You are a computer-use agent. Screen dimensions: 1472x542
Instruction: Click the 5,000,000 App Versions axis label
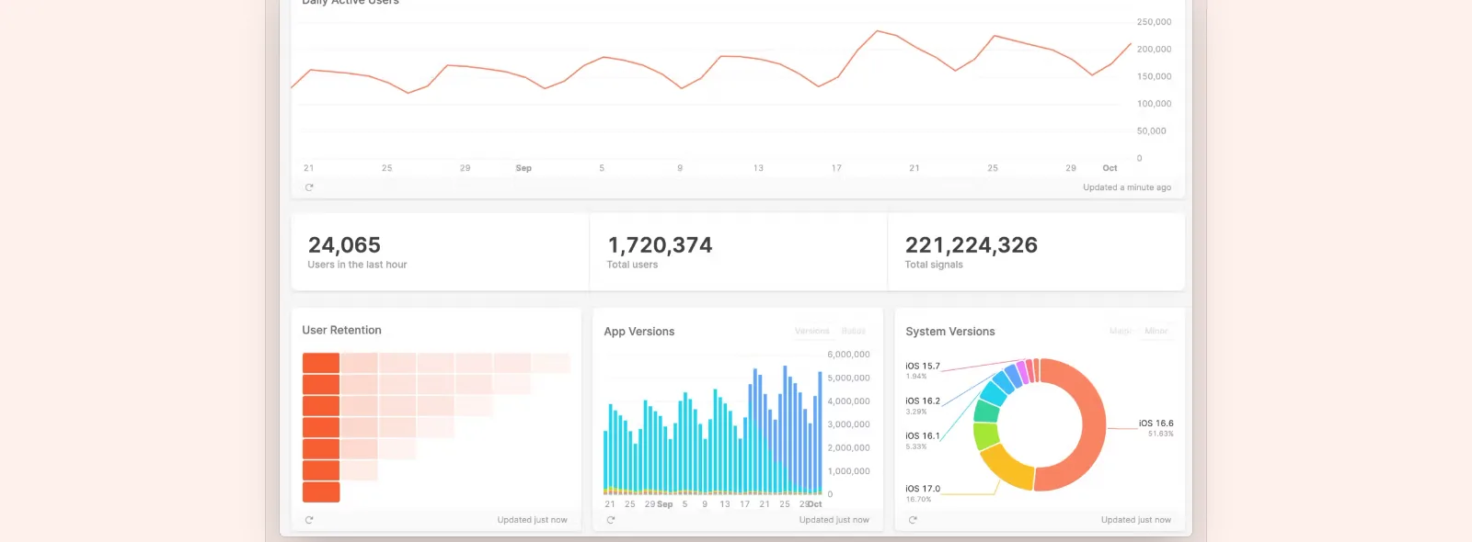point(848,378)
